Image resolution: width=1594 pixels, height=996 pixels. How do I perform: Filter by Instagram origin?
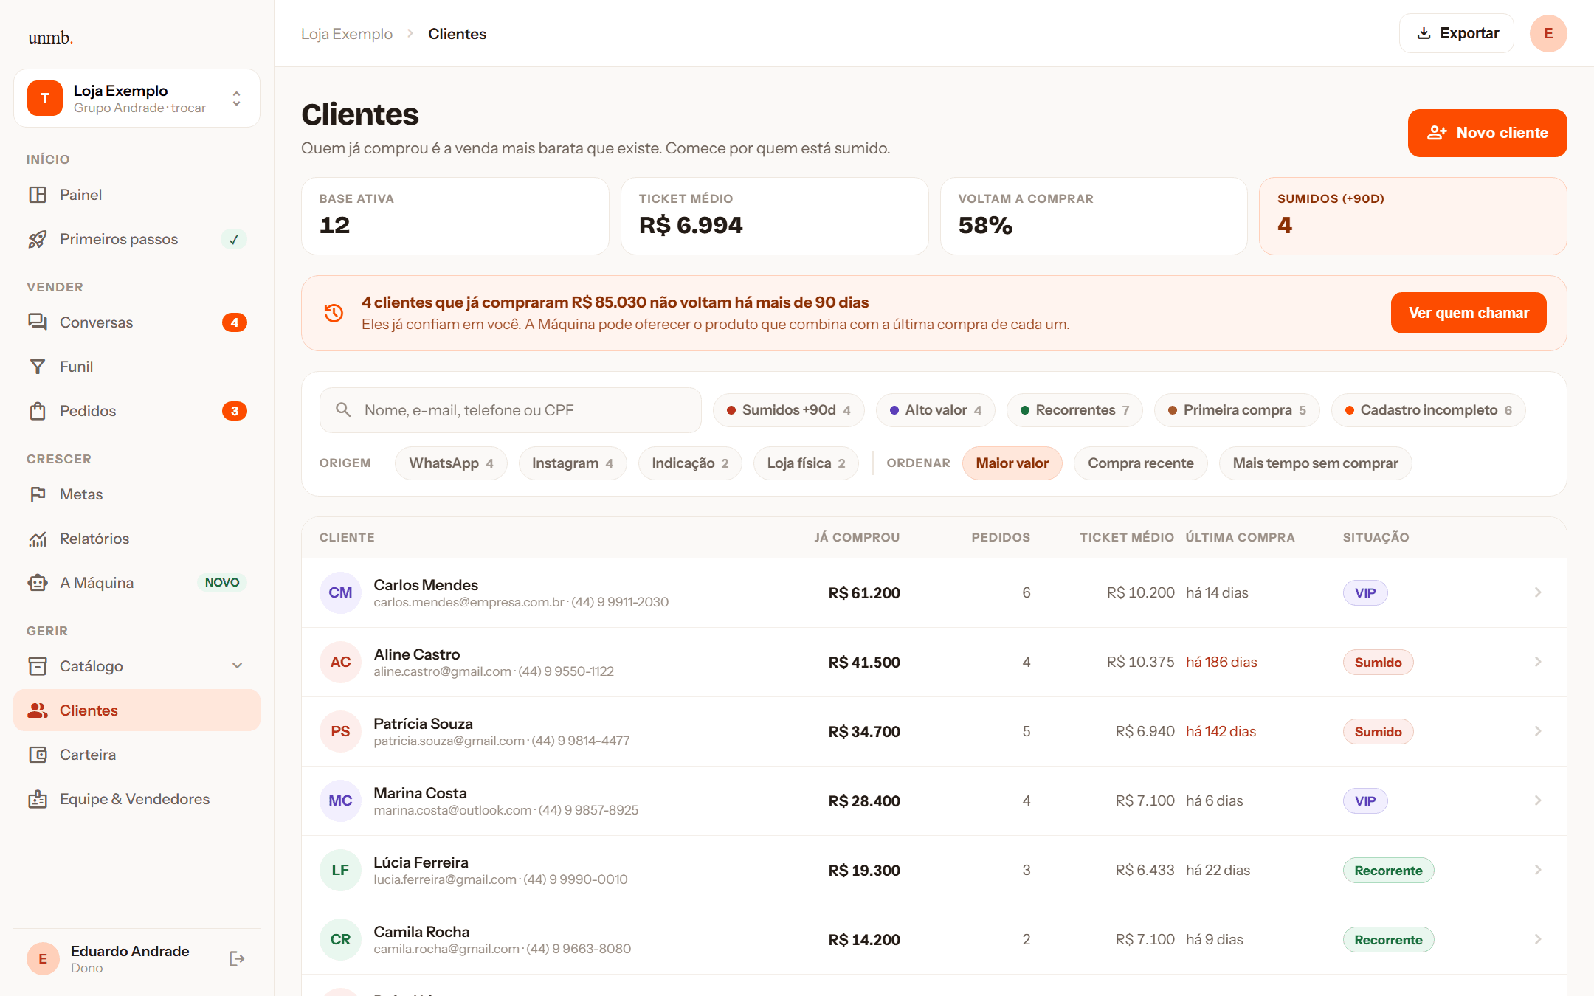(573, 463)
